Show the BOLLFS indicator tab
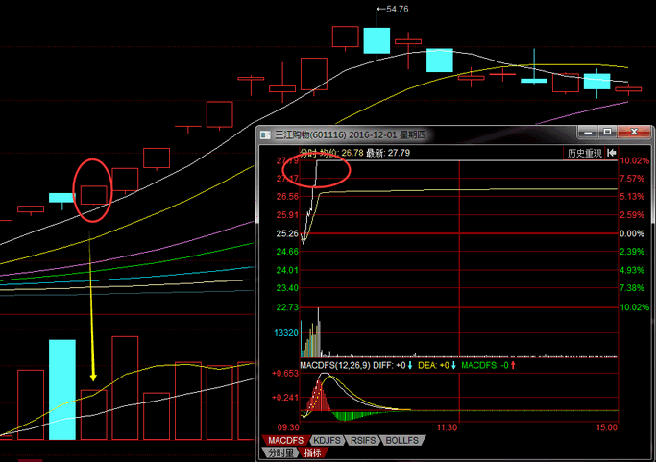 (402, 440)
